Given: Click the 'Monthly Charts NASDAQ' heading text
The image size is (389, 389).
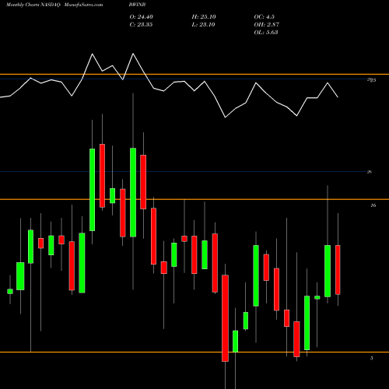Looking at the screenshot, I should (x=33, y=5).
